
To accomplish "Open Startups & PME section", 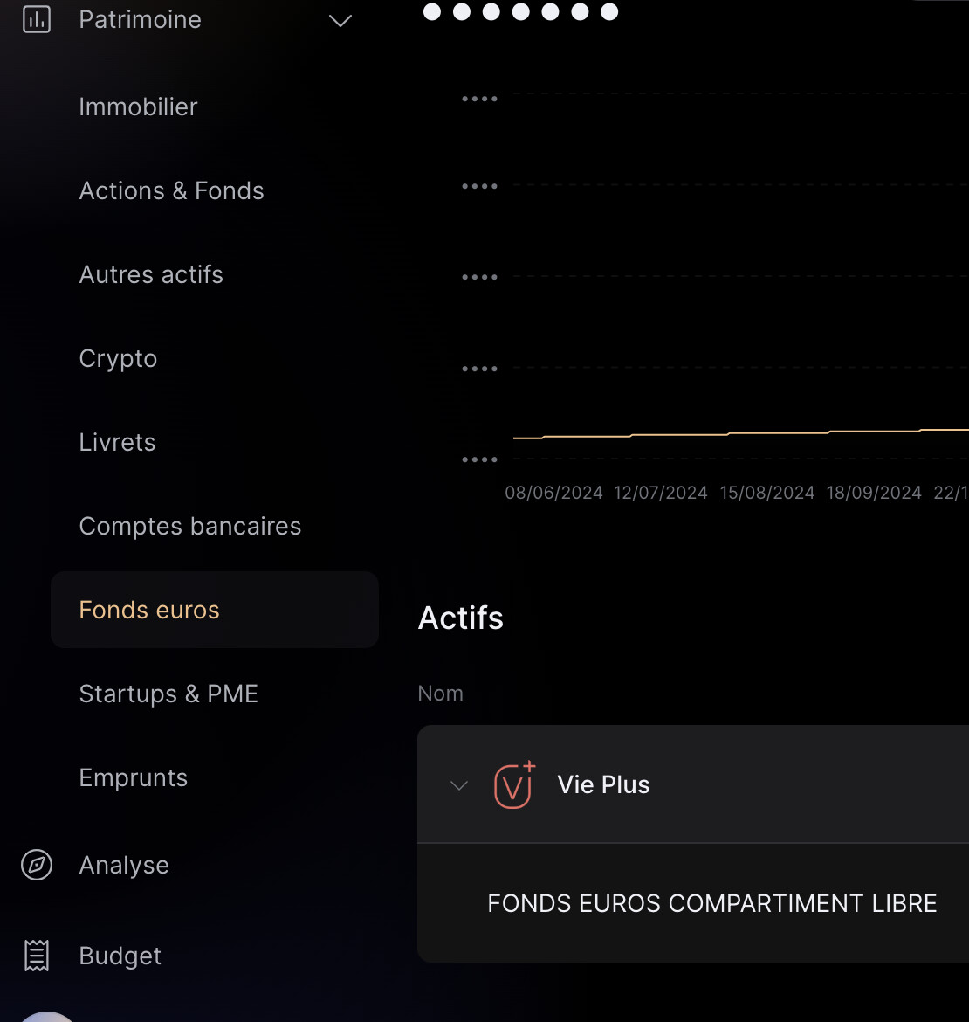I will (168, 694).
